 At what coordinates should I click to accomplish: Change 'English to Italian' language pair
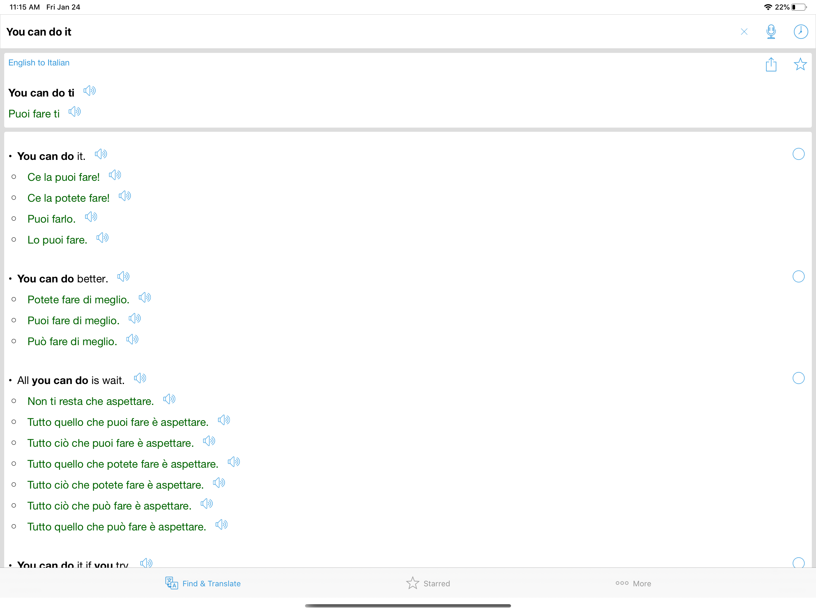click(x=39, y=63)
